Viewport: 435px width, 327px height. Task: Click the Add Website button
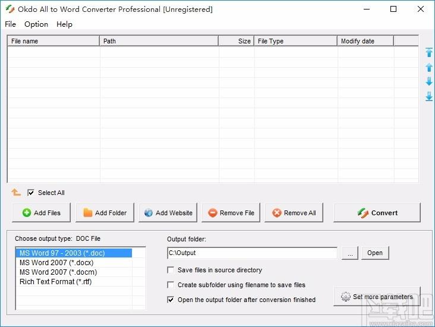[x=168, y=213]
